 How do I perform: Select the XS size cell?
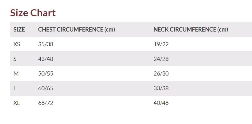click(x=17, y=44)
